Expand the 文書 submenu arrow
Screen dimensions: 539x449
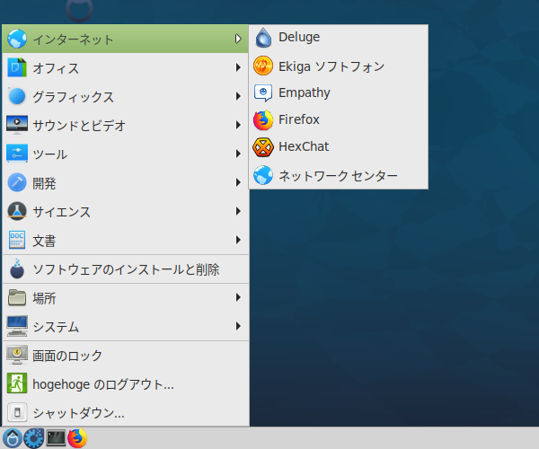pyautogui.click(x=238, y=240)
